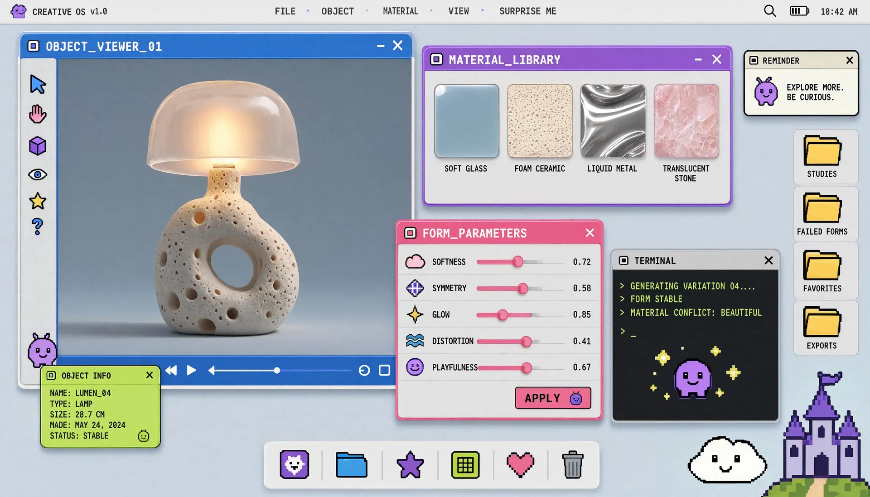870x497 pixels.
Task: Click the smiley icon in Object Info
Action: click(144, 436)
